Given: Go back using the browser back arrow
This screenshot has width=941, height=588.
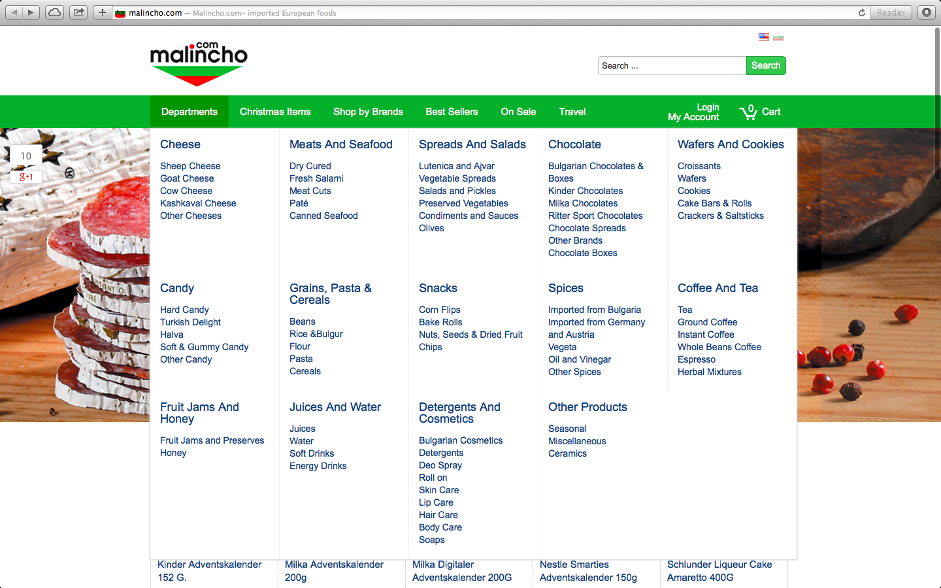Looking at the screenshot, I should click(x=14, y=12).
